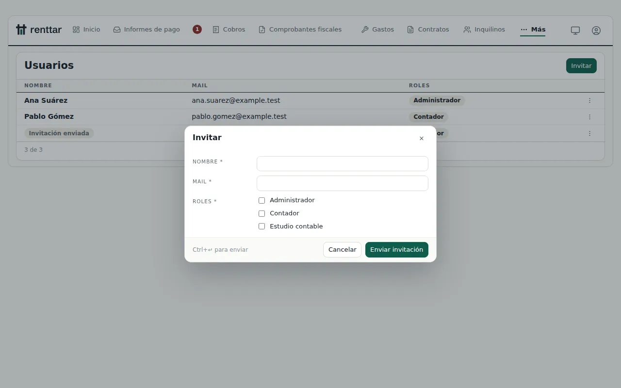Focus the Nombre input field
The image size is (621, 388).
point(343,163)
